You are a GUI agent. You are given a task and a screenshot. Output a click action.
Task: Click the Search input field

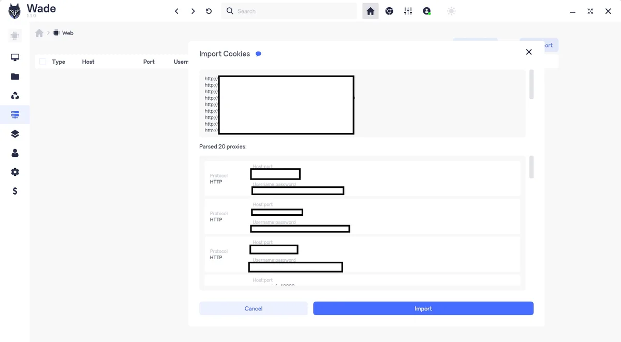[289, 11]
